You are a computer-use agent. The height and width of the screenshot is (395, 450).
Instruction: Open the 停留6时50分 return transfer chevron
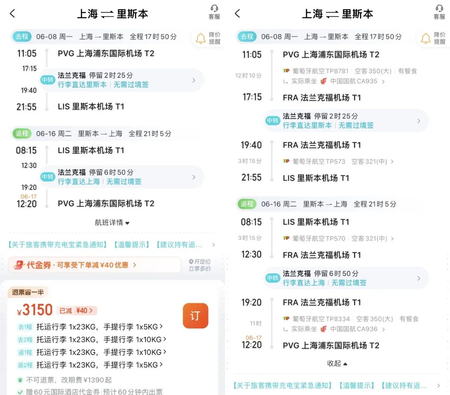point(194,177)
